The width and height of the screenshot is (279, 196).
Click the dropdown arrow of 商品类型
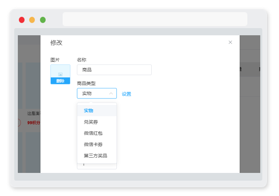(x=111, y=93)
